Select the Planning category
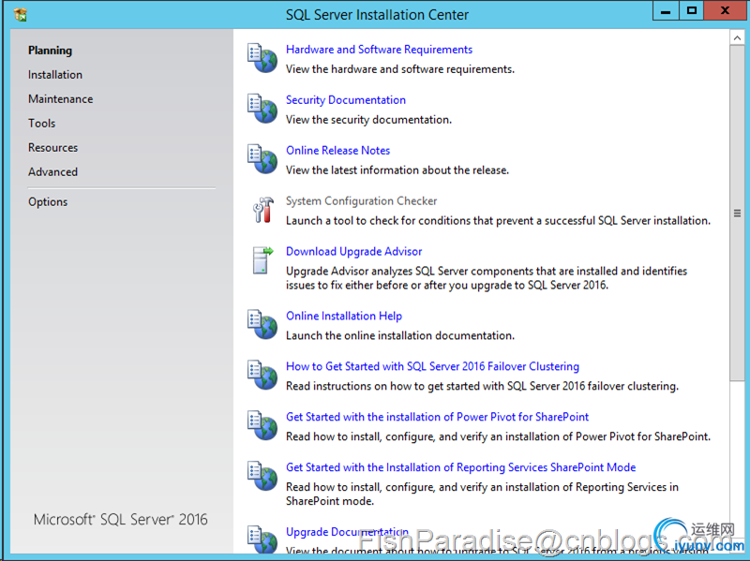 pos(50,51)
